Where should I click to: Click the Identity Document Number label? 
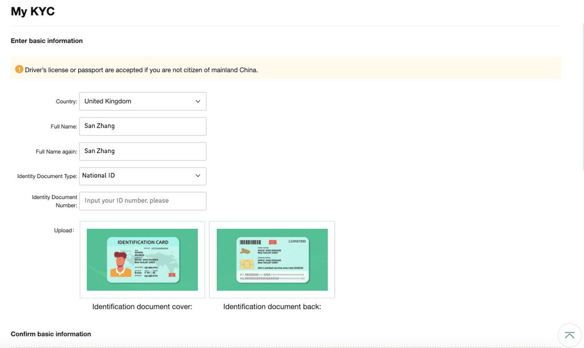point(54,201)
